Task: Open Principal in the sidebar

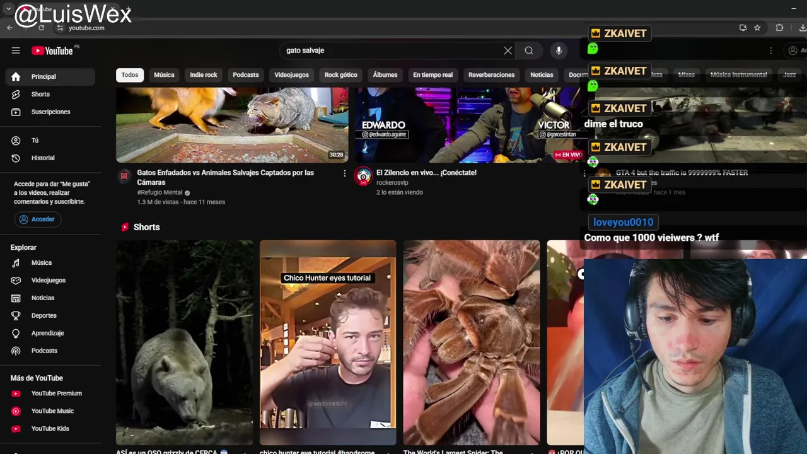Action: pos(50,76)
